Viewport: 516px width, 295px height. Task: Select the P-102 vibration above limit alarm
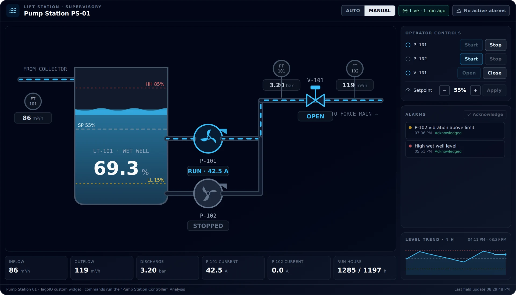point(455,130)
